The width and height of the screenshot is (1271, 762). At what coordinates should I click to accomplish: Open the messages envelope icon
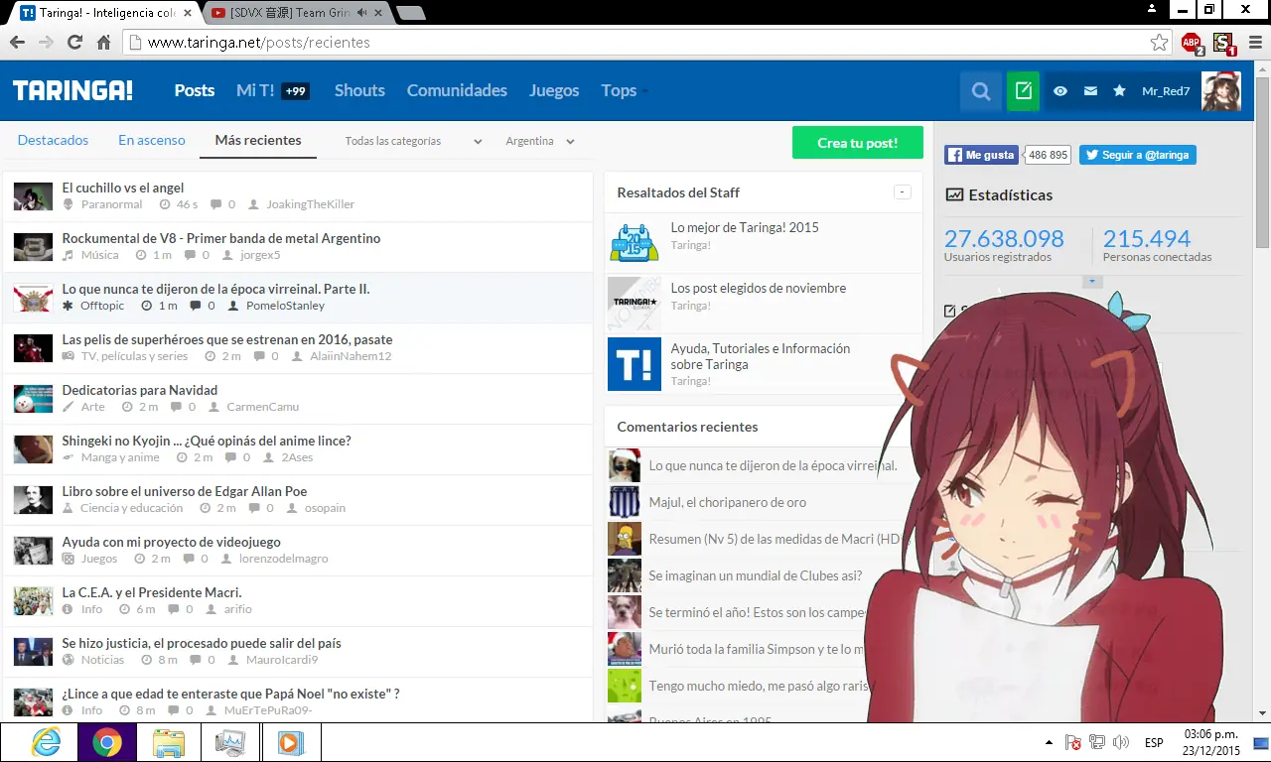point(1090,91)
